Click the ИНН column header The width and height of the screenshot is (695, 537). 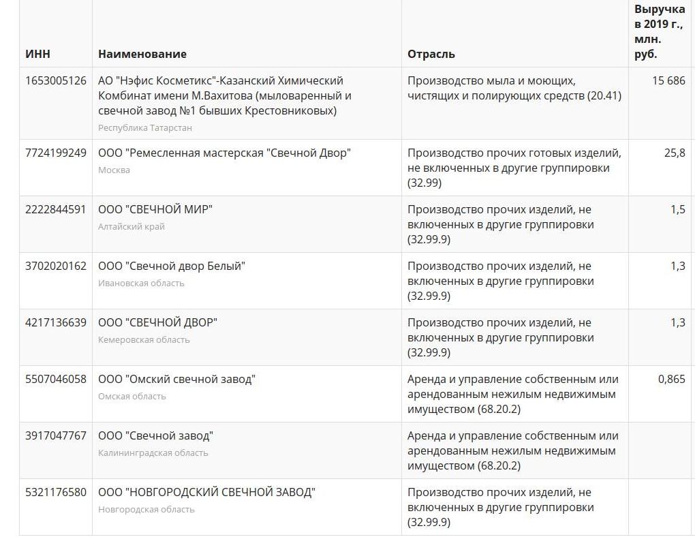[x=37, y=54]
